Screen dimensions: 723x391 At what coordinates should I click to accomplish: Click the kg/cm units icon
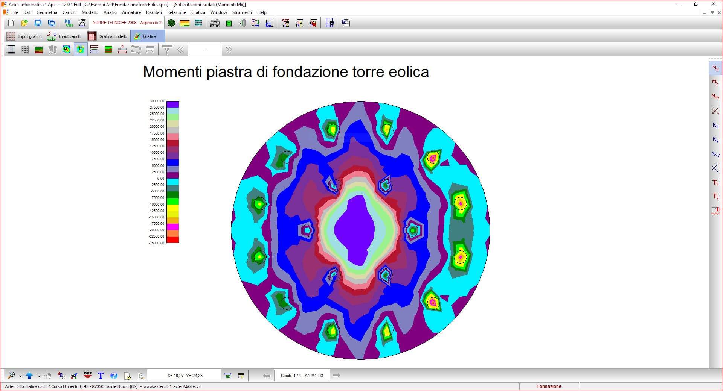pos(69,23)
